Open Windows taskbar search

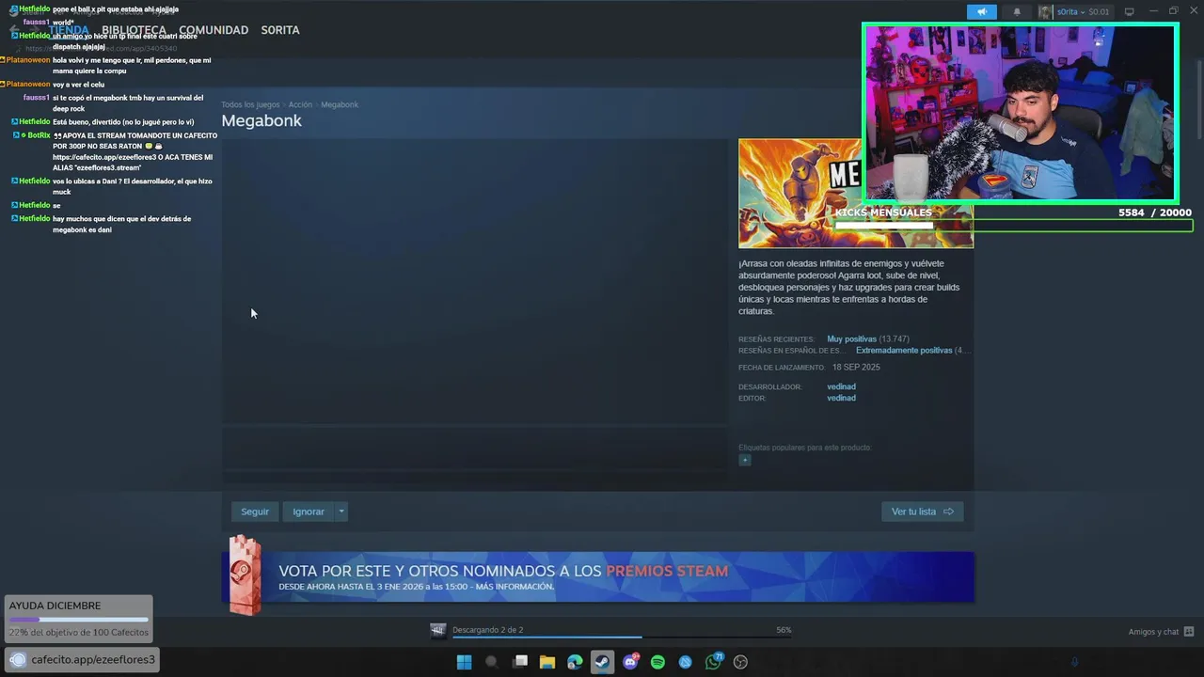[491, 662]
